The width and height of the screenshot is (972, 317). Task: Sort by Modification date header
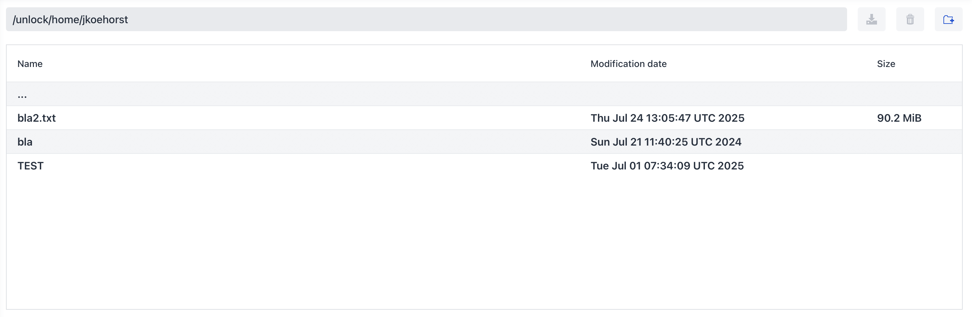point(628,64)
